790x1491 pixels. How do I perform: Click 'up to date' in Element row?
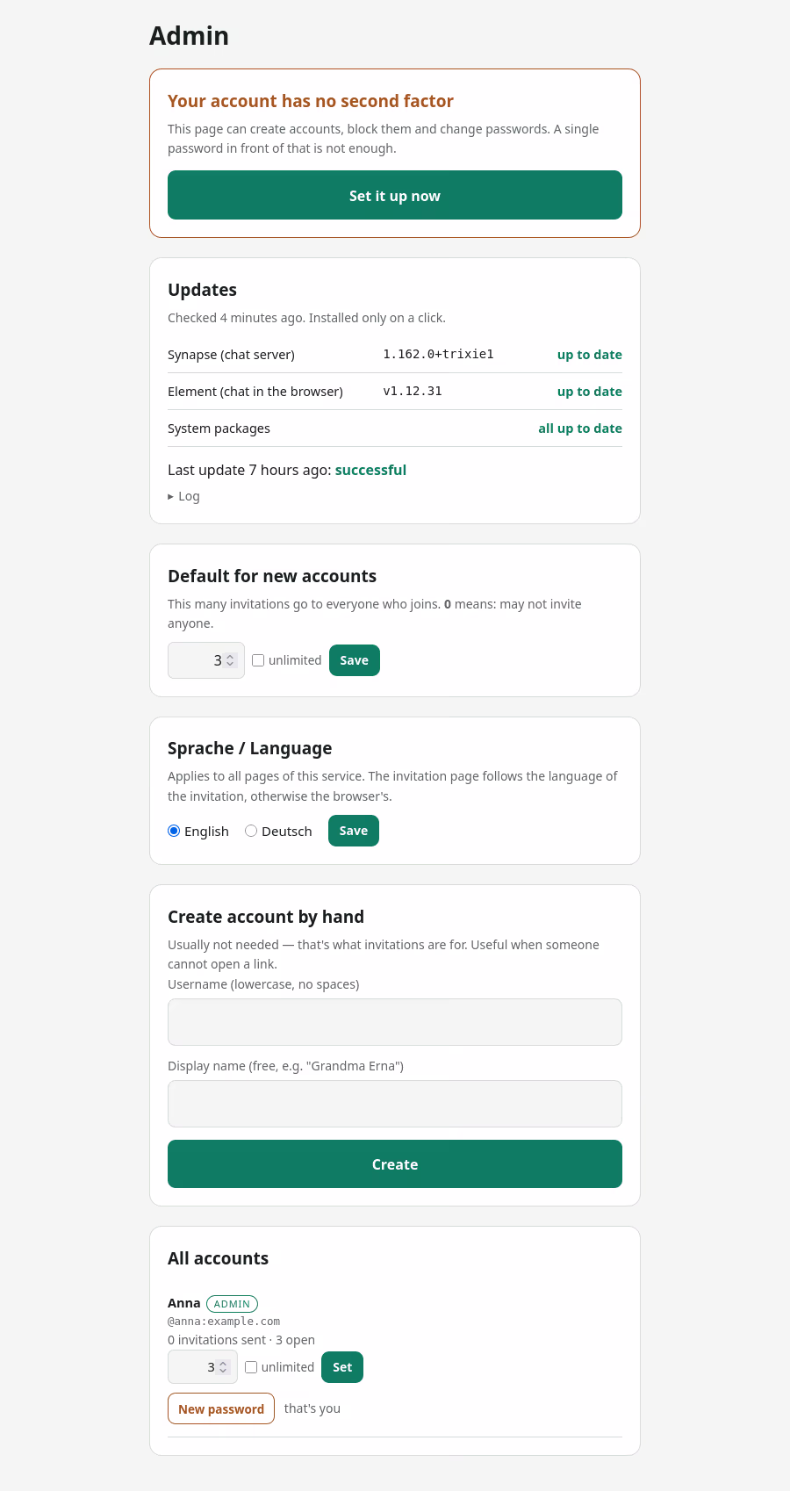tap(590, 392)
